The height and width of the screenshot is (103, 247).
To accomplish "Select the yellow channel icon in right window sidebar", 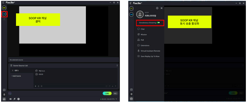I will 131,8.
